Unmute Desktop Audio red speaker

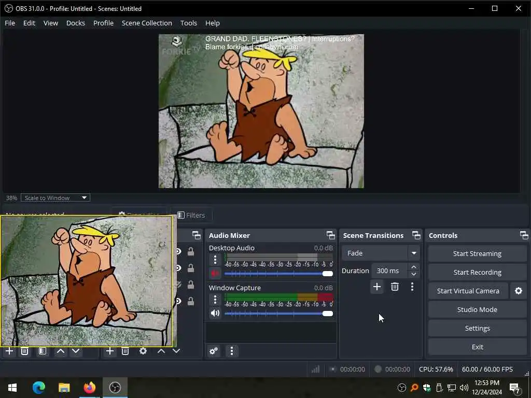click(x=215, y=274)
